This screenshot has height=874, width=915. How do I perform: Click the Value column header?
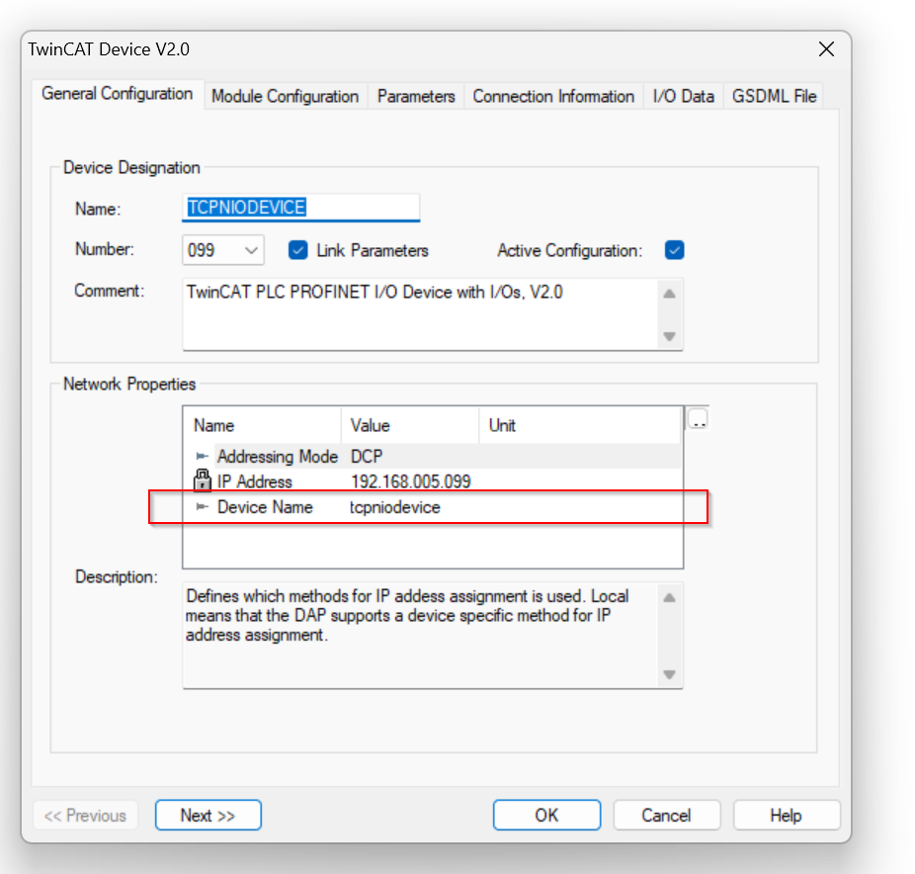(x=410, y=425)
